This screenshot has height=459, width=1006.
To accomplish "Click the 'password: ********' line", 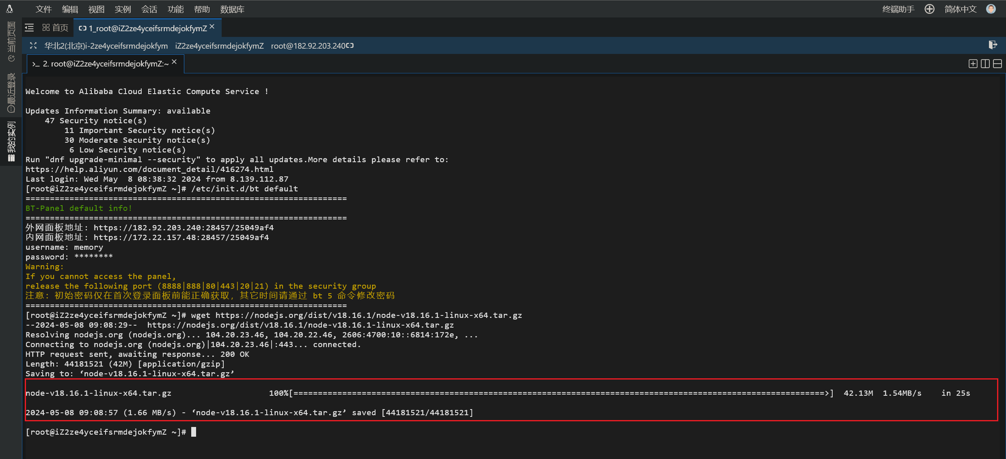I will point(69,257).
